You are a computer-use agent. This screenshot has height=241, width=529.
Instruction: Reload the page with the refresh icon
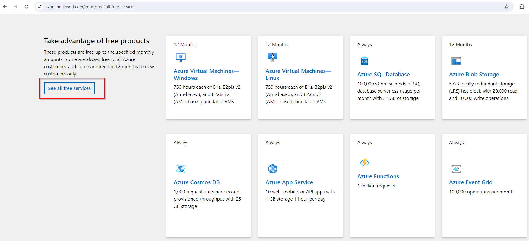coord(27,7)
